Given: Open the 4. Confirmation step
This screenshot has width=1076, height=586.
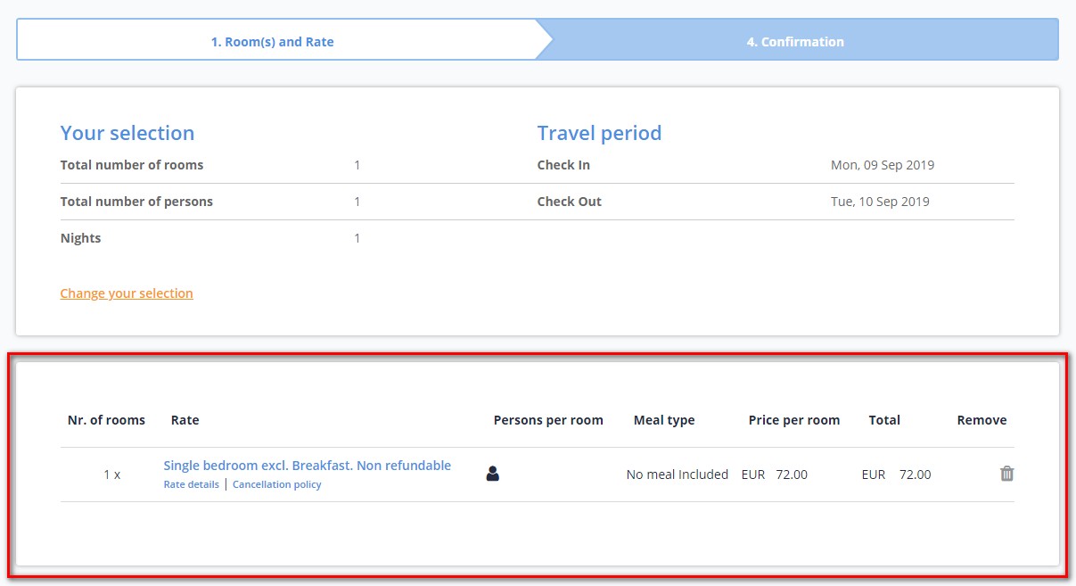Looking at the screenshot, I should pos(795,42).
